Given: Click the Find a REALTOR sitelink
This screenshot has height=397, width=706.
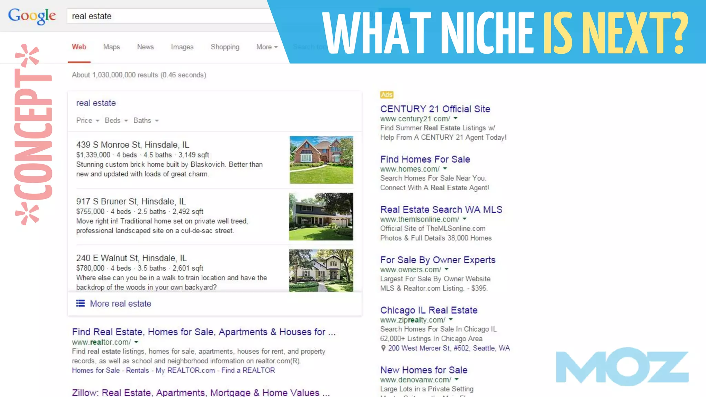Looking at the screenshot, I should coord(248,370).
